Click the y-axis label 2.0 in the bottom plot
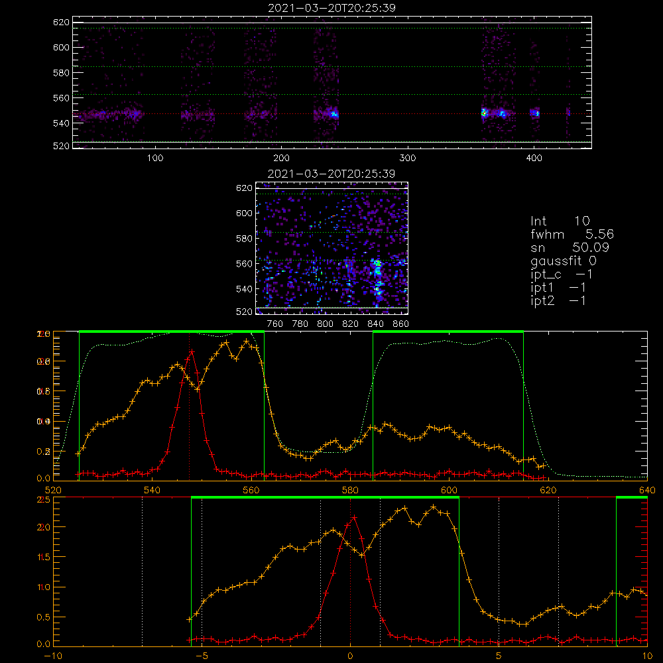 [x=44, y=527]
